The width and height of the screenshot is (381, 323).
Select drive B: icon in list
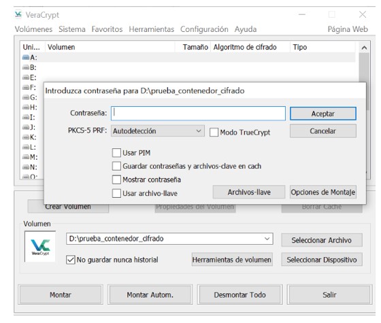pos(26,67)
